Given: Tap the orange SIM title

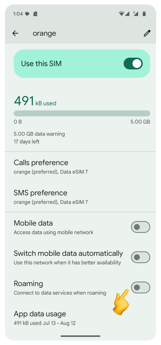Looking at the screenshot, I should (45, 34).
